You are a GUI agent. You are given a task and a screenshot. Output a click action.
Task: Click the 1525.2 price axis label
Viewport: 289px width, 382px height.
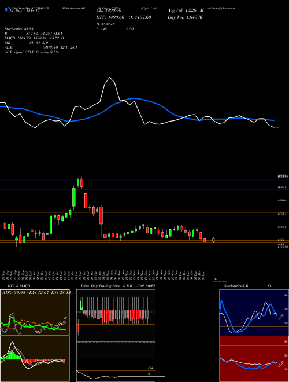282,227
